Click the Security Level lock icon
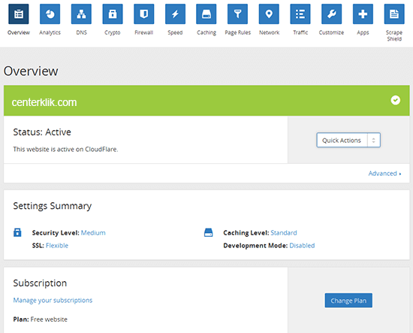 (x=17, y=232)
